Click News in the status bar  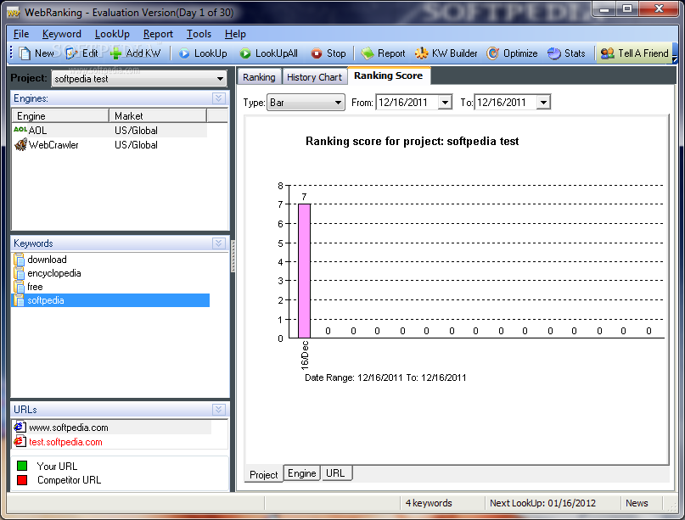637,503
